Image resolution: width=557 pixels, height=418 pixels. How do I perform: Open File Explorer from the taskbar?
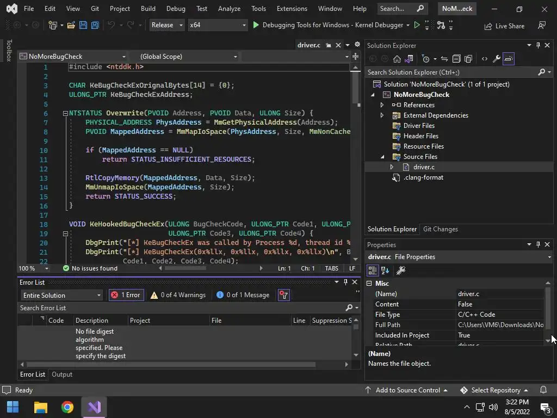(x=40, y=407)
